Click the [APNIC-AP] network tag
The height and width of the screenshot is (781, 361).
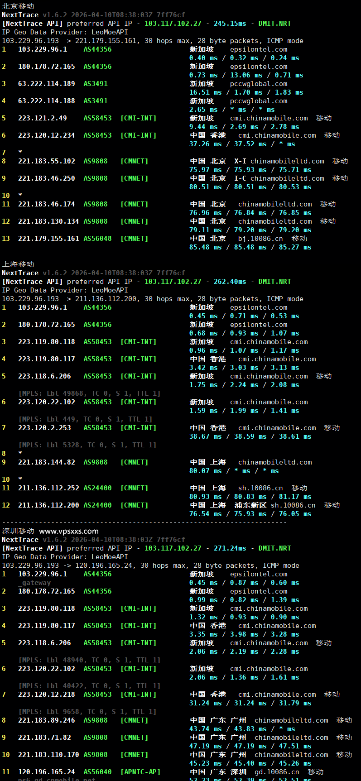[140, 772]
